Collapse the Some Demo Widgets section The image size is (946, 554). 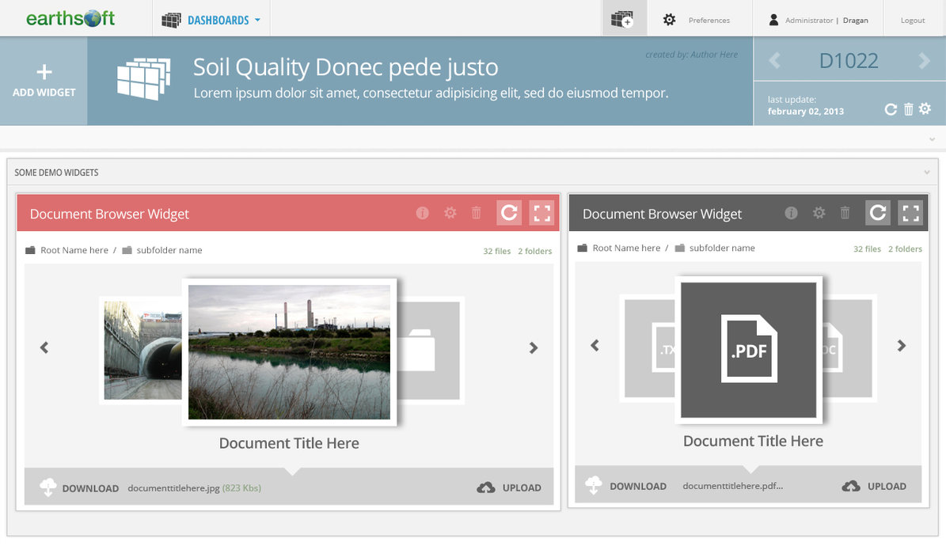pos(926,172)
